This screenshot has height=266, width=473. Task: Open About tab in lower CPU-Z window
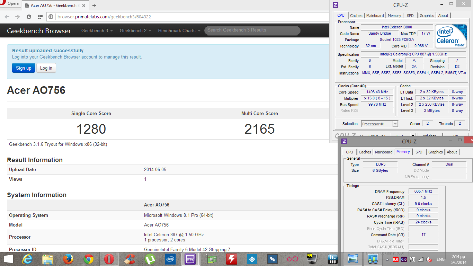click(452, 152)
